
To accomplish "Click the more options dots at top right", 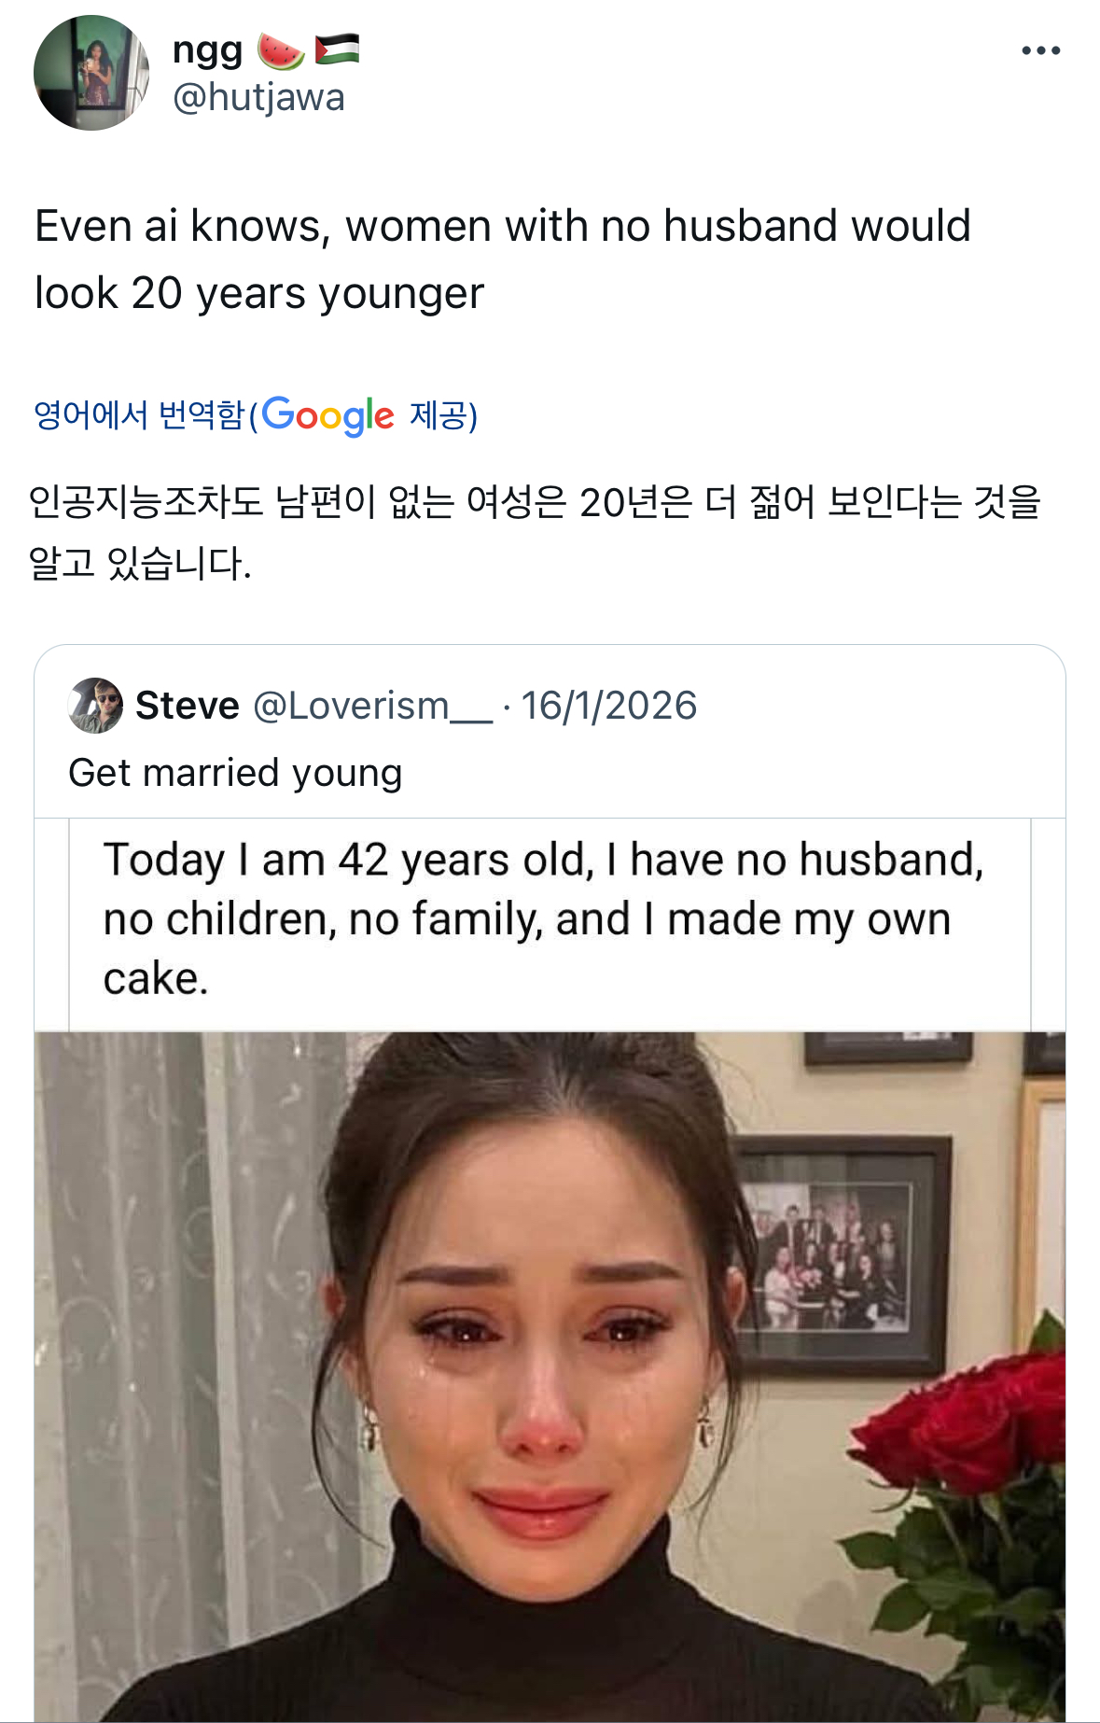I will 1042,51.
